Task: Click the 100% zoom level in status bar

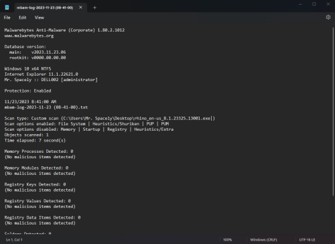Action: point(227,240)
